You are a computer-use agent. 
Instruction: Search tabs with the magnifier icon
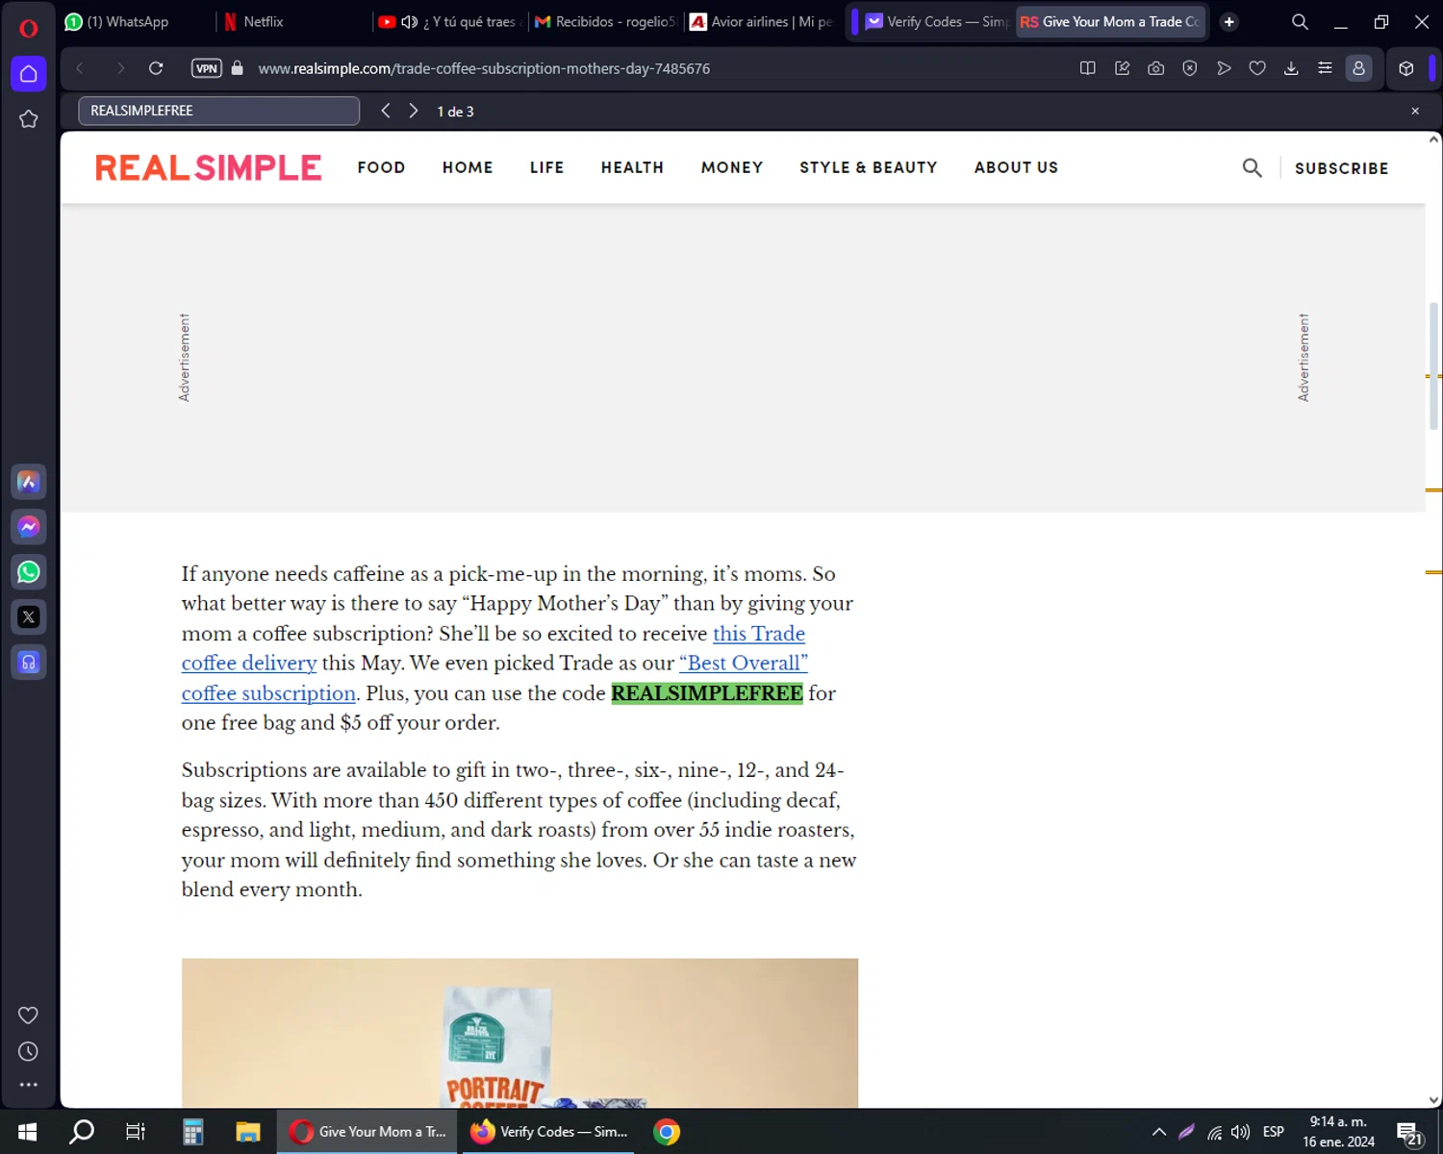coord(1300,21)
